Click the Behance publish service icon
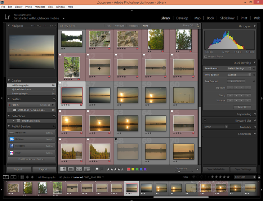The width and height of the screenshot is (263, 201). point(11,139)
